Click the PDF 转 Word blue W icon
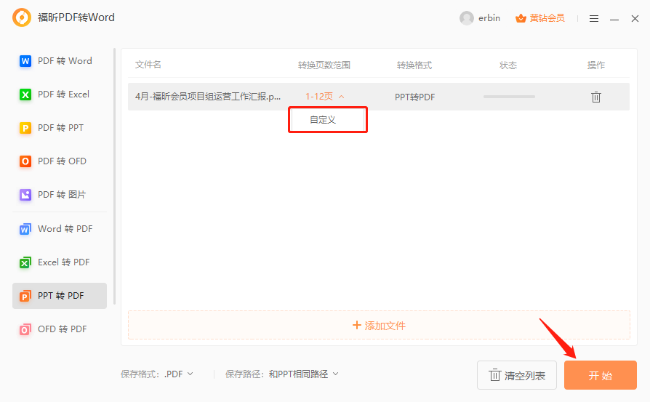The image size is (650, 402). 25,61
